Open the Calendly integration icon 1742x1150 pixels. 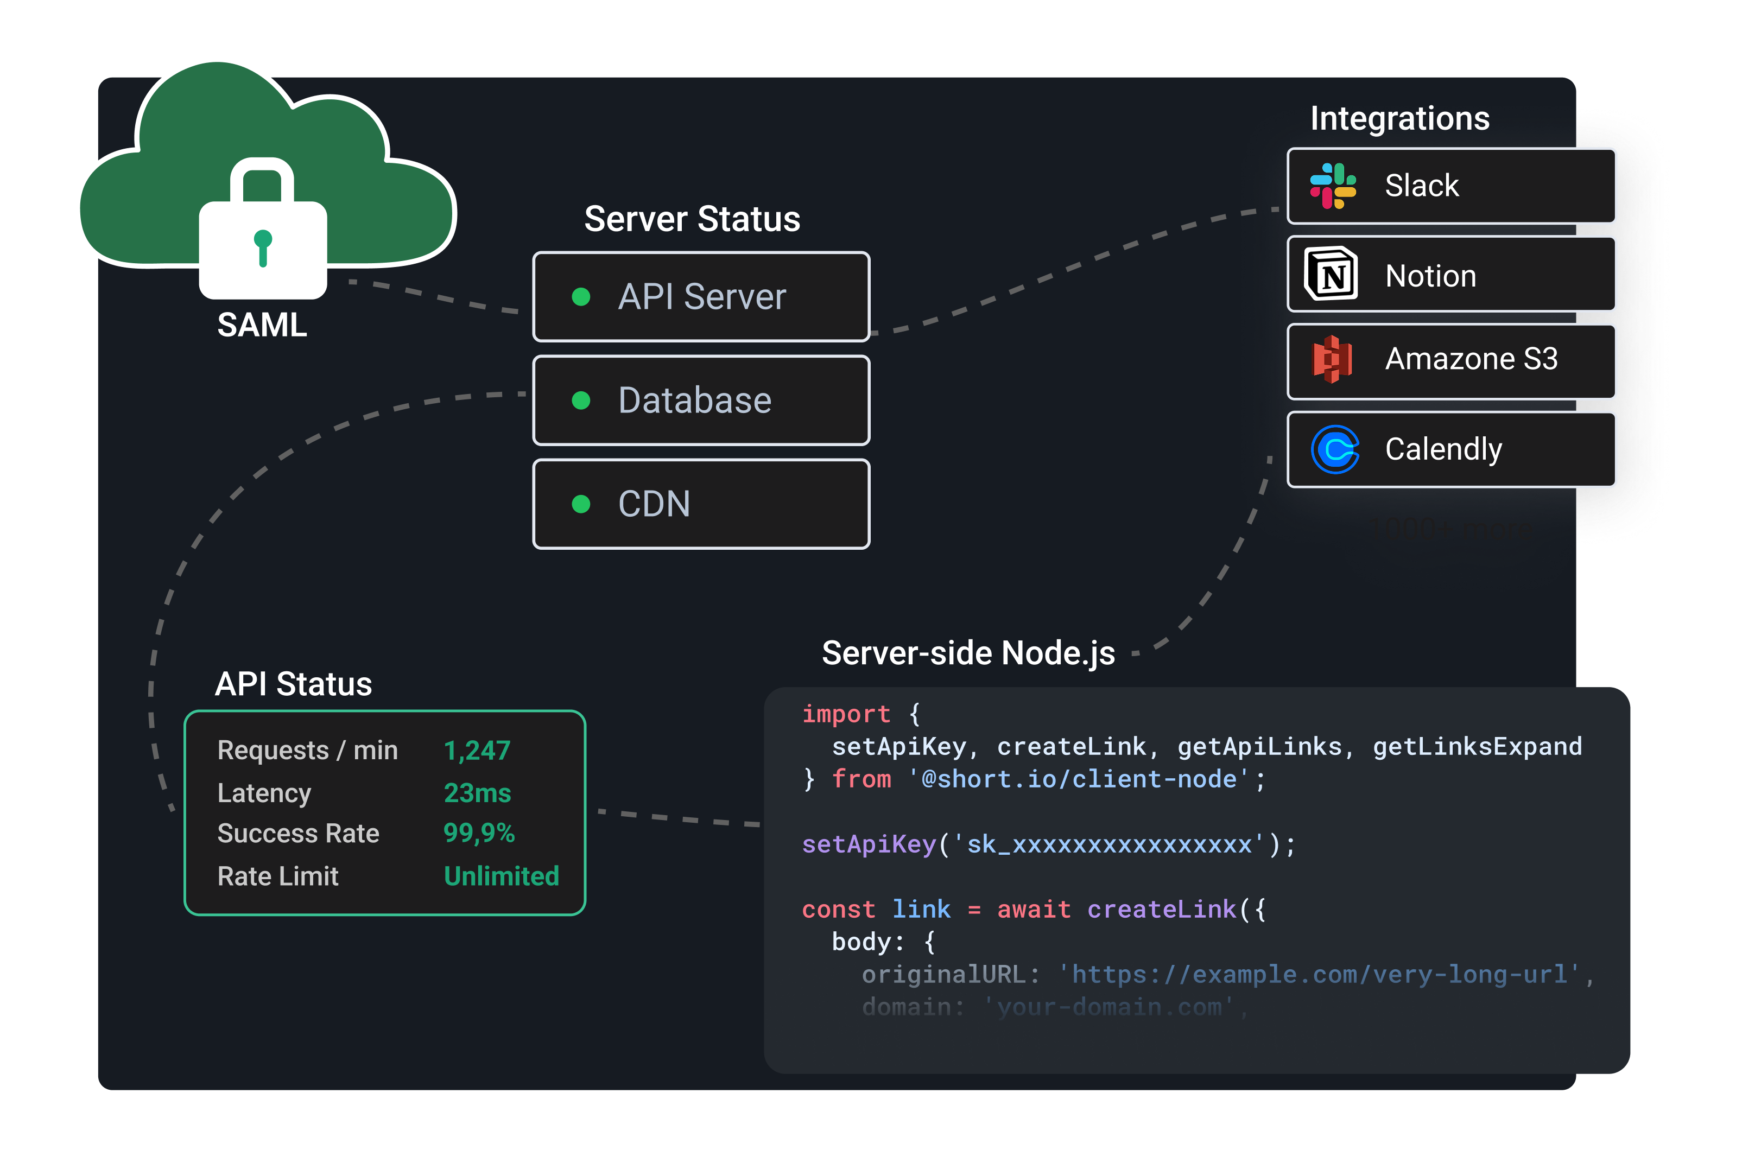pos(1333,449)
